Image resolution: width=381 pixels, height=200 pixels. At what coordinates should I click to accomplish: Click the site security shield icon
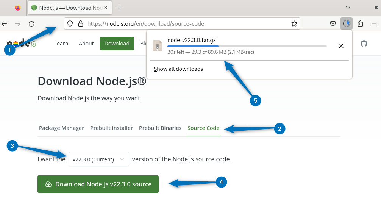(x=70, y=24)
